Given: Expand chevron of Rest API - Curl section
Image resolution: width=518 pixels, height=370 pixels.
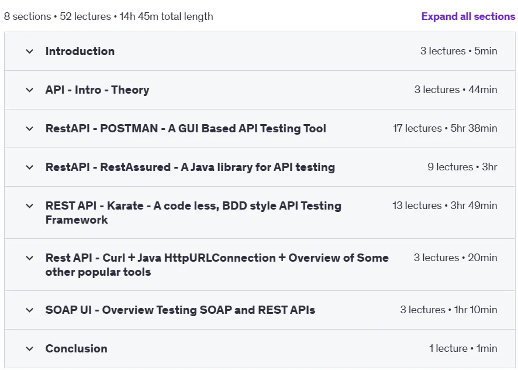Looking at the screenshot, I should click(29, 258).
